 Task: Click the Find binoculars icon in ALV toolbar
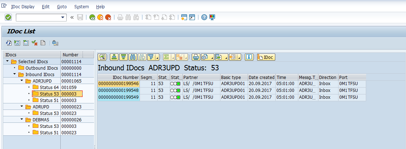pos(133,57)
